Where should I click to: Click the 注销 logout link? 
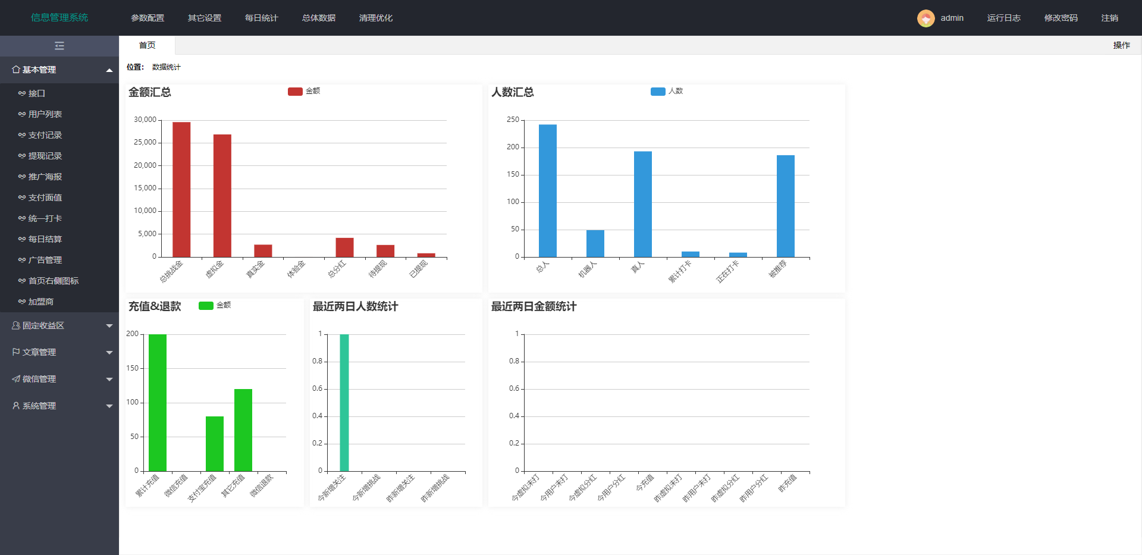click(x=1111, y=18)
